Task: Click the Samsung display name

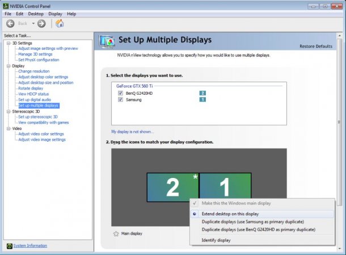Action: pyautogui.click(x=134, y=100)
